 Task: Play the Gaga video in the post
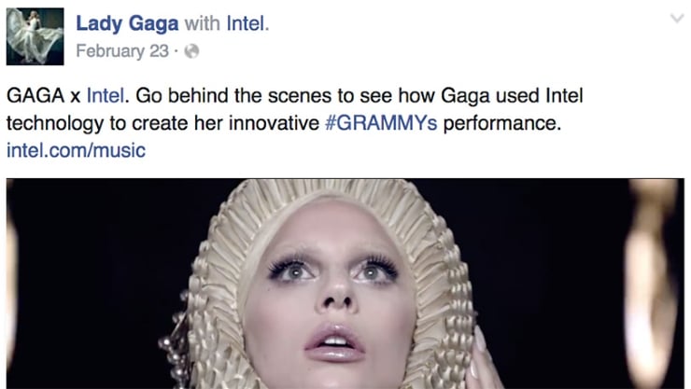[345, 284]
